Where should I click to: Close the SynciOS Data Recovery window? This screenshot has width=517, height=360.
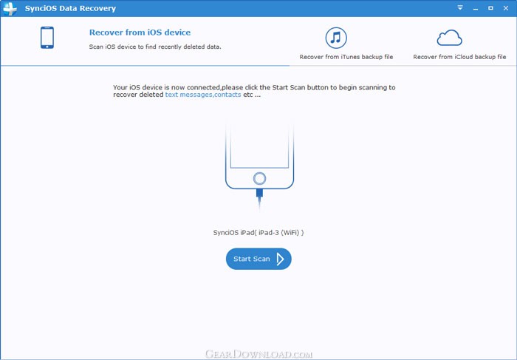coord(506,8)
